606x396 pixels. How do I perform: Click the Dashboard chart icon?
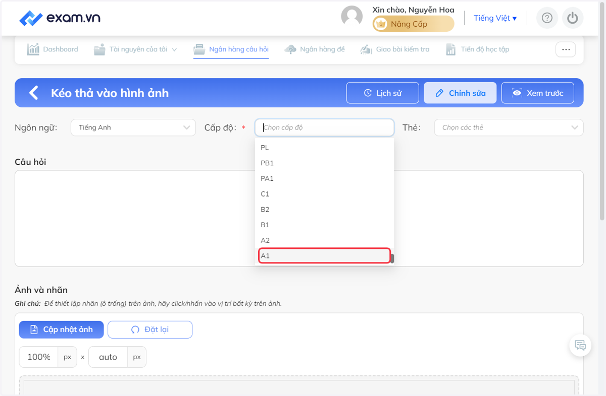(33, 49)
